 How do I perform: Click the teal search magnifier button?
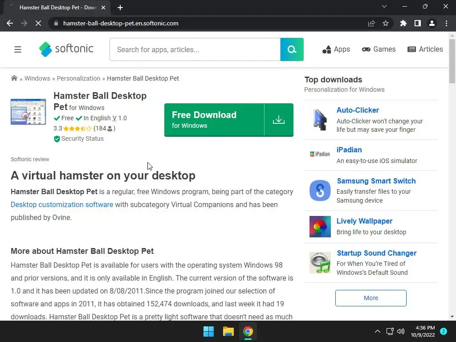pos(292,49)
